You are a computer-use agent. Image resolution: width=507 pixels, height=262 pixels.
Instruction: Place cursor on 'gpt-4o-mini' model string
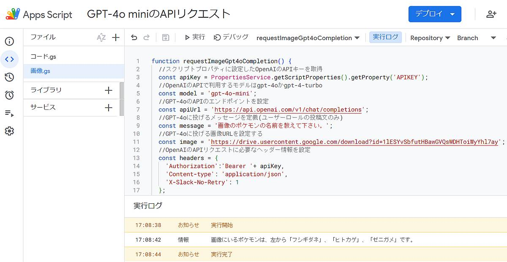coord(230,94)
